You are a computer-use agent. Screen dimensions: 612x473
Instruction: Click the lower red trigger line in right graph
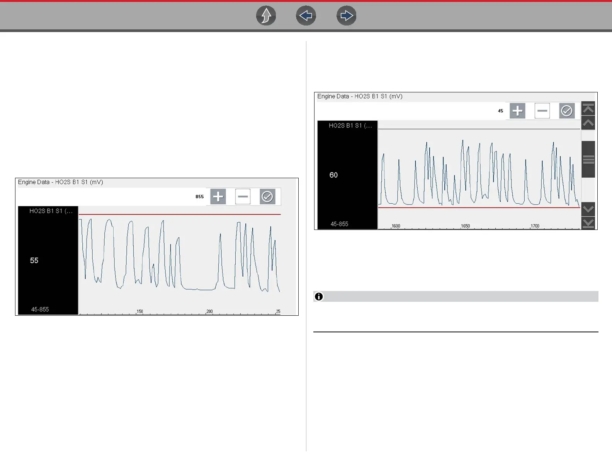pos(479,208)
